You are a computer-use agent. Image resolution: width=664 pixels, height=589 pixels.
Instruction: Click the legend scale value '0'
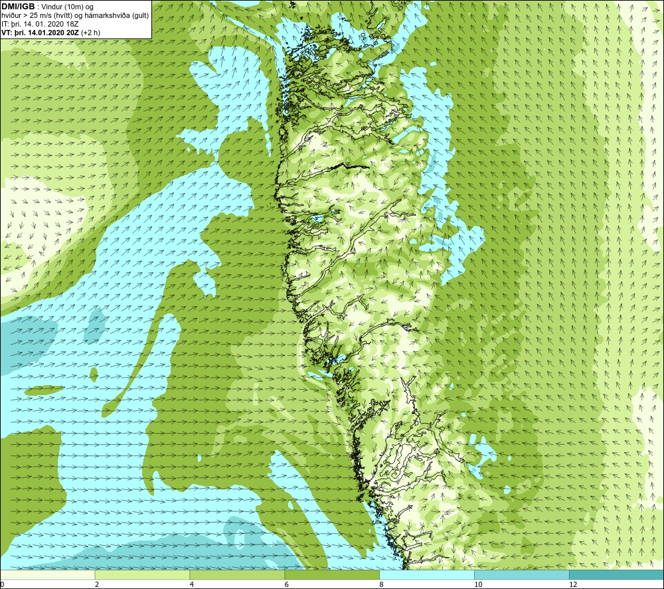click(2, 584)
